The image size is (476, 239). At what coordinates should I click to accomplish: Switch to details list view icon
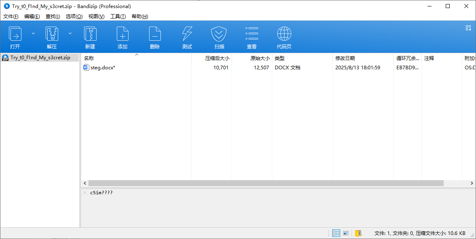coord(336,233)
